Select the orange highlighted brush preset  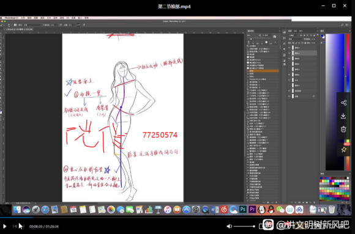[x=263, y=71]
